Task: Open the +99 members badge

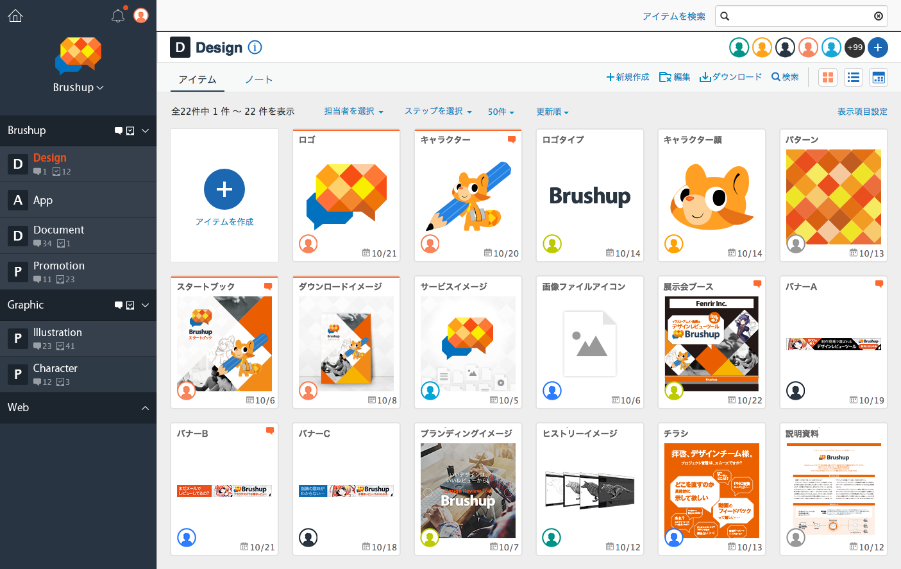Action: 854,47
